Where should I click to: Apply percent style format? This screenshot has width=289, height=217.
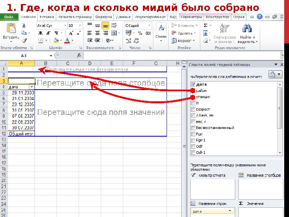[140, 33]
